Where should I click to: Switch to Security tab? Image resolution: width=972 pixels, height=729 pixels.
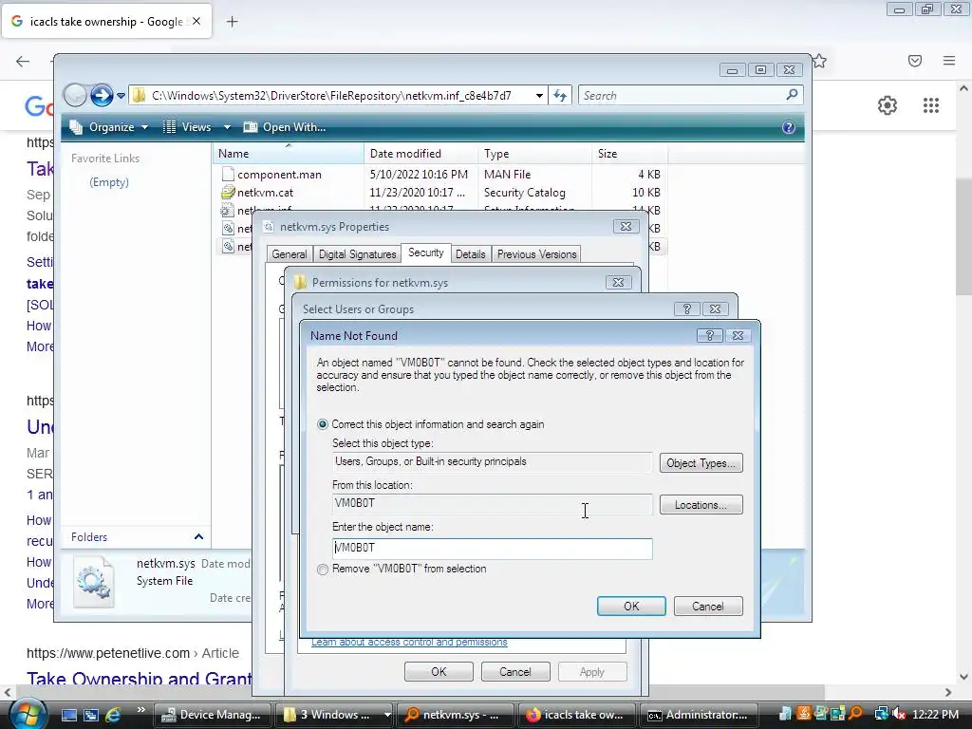[x=426, y=252]
